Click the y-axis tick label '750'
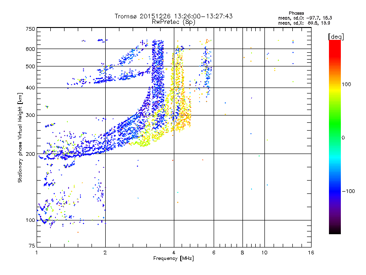Screen dimensions: 366x275 (x=30, y=29)
